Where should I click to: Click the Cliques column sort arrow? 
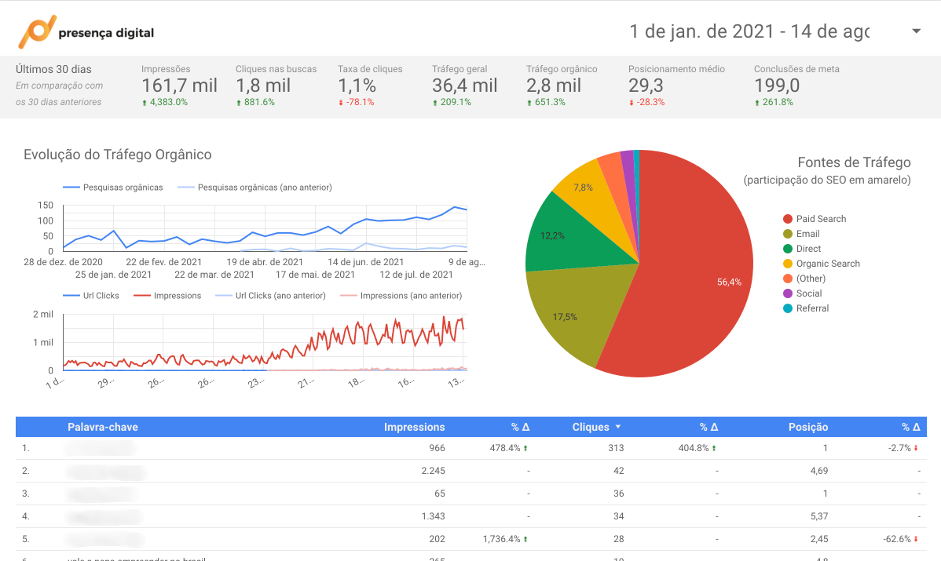coord(618,428)
